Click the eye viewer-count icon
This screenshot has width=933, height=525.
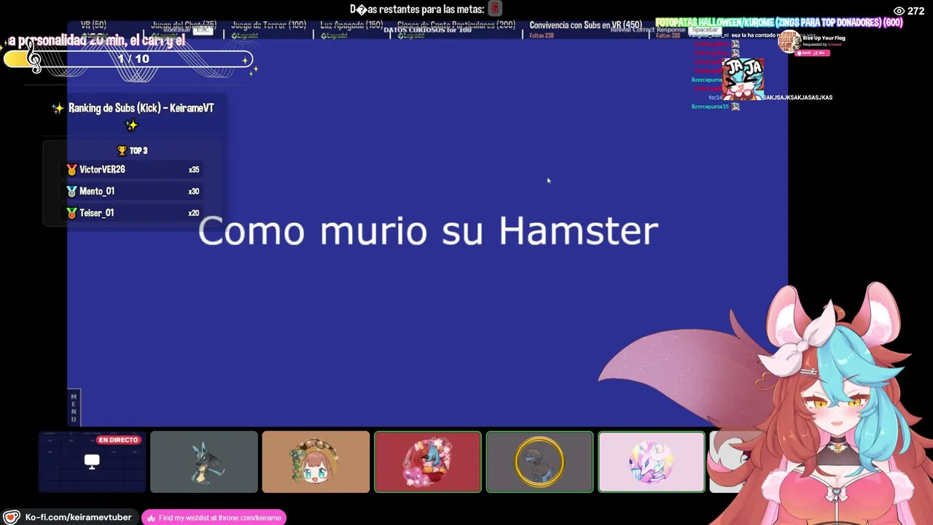(x=899, y=11)
